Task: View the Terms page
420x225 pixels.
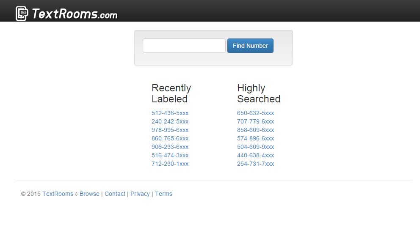Action: tap(163, 194)
